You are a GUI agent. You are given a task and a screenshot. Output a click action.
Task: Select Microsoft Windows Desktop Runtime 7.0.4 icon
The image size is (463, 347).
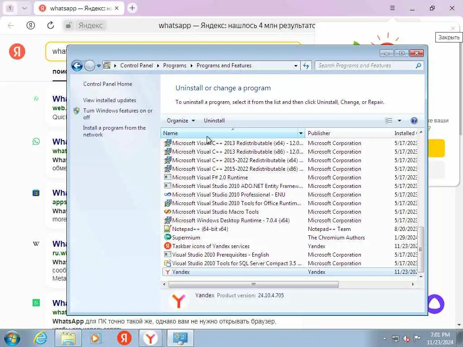point(167,220)
